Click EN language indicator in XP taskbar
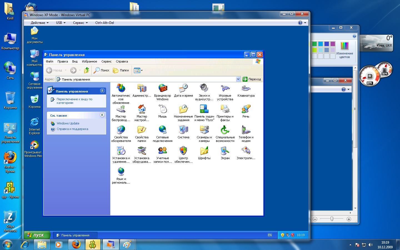The image size is (400, 250). (270, 235)
